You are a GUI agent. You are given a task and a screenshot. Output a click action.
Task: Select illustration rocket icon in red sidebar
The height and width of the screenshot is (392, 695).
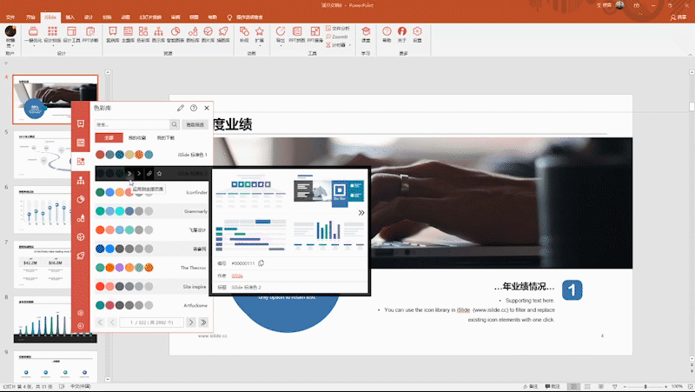(x=81, y=256)
